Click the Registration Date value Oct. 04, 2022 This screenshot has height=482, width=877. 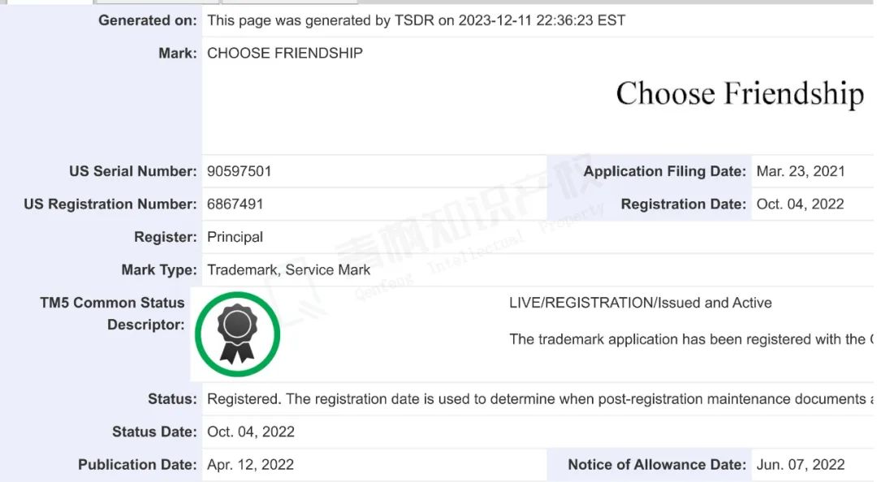(x=800, y=204)
